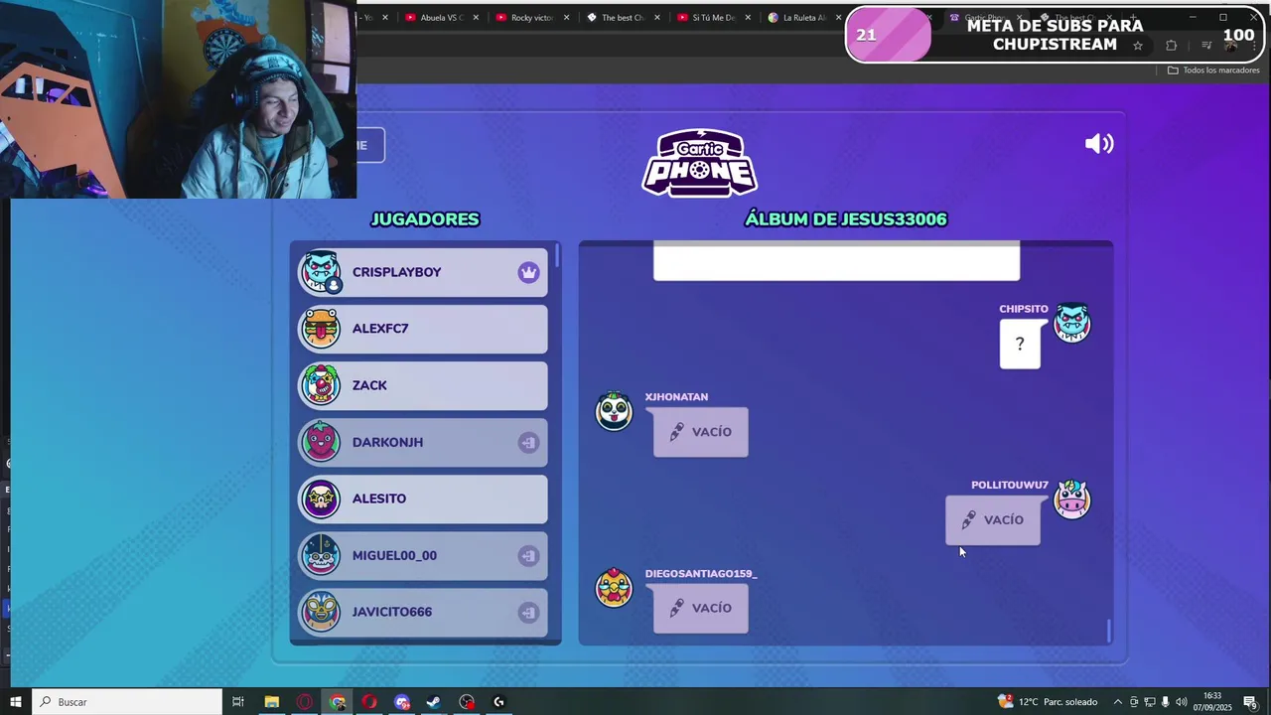This screenshot has width=1271, height=715.
Task: Open XJHONATAN's VACÍO album entry
Action: point(701,432)
